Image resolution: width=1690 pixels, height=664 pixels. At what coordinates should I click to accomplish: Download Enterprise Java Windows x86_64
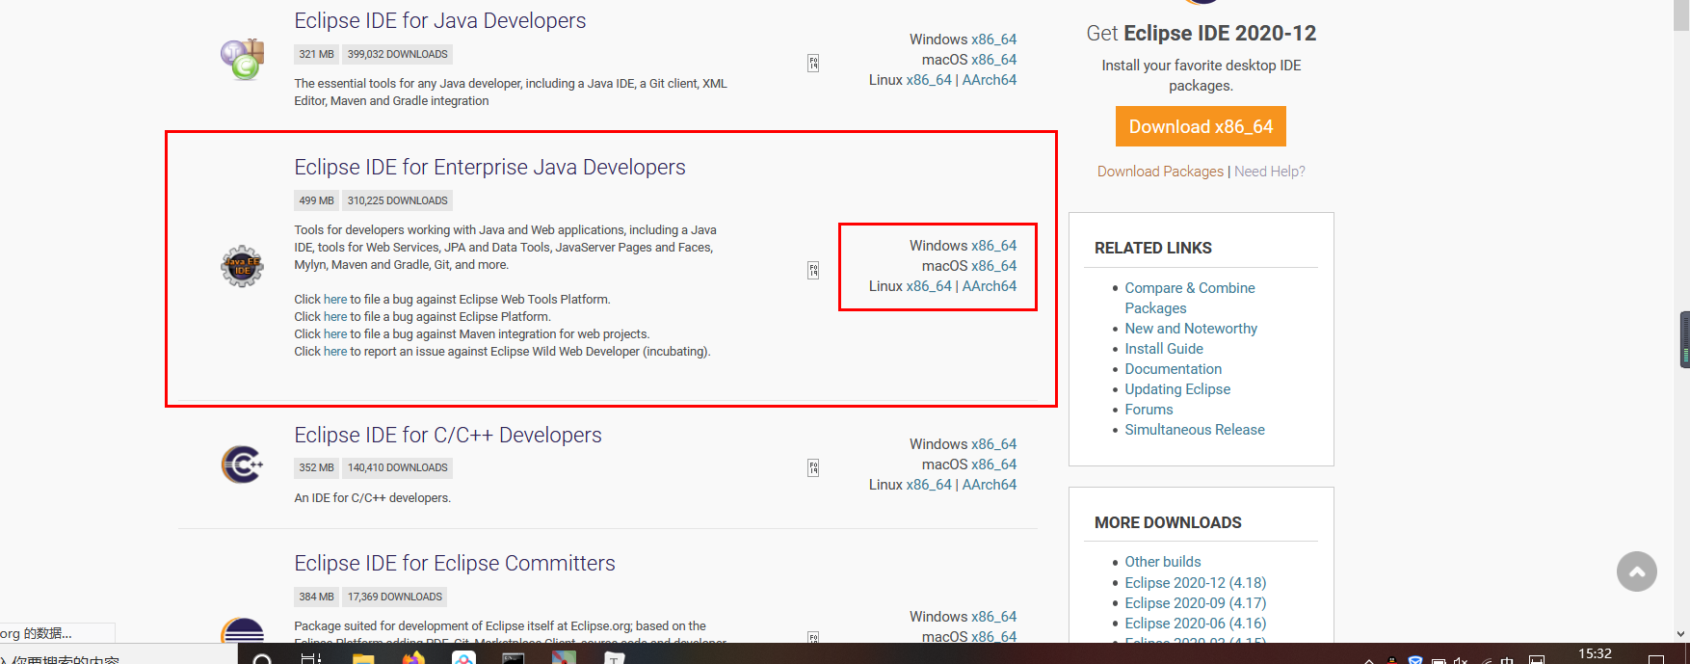(994, 246)
